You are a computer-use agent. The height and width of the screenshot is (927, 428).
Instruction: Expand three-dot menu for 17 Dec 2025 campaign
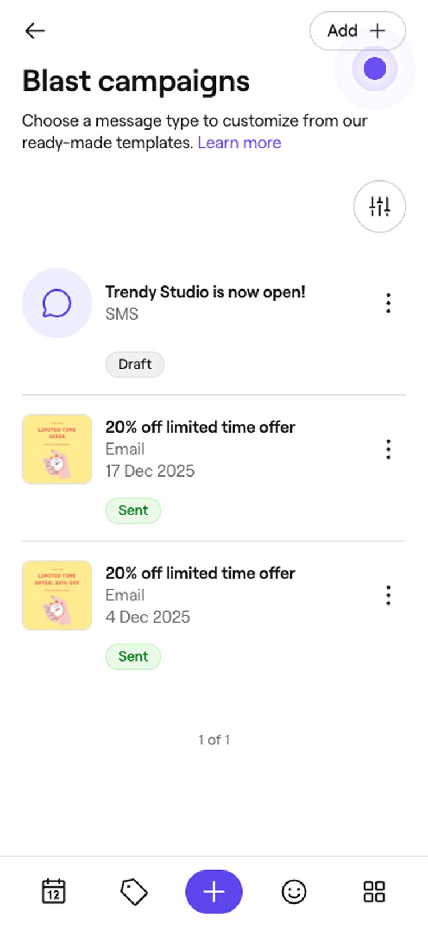click(389, 449)
